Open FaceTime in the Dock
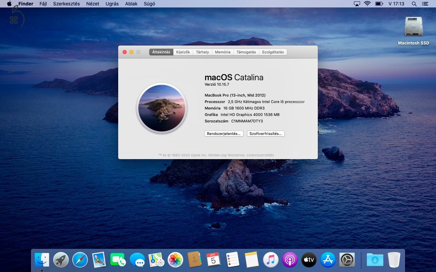 pos(118,260)
